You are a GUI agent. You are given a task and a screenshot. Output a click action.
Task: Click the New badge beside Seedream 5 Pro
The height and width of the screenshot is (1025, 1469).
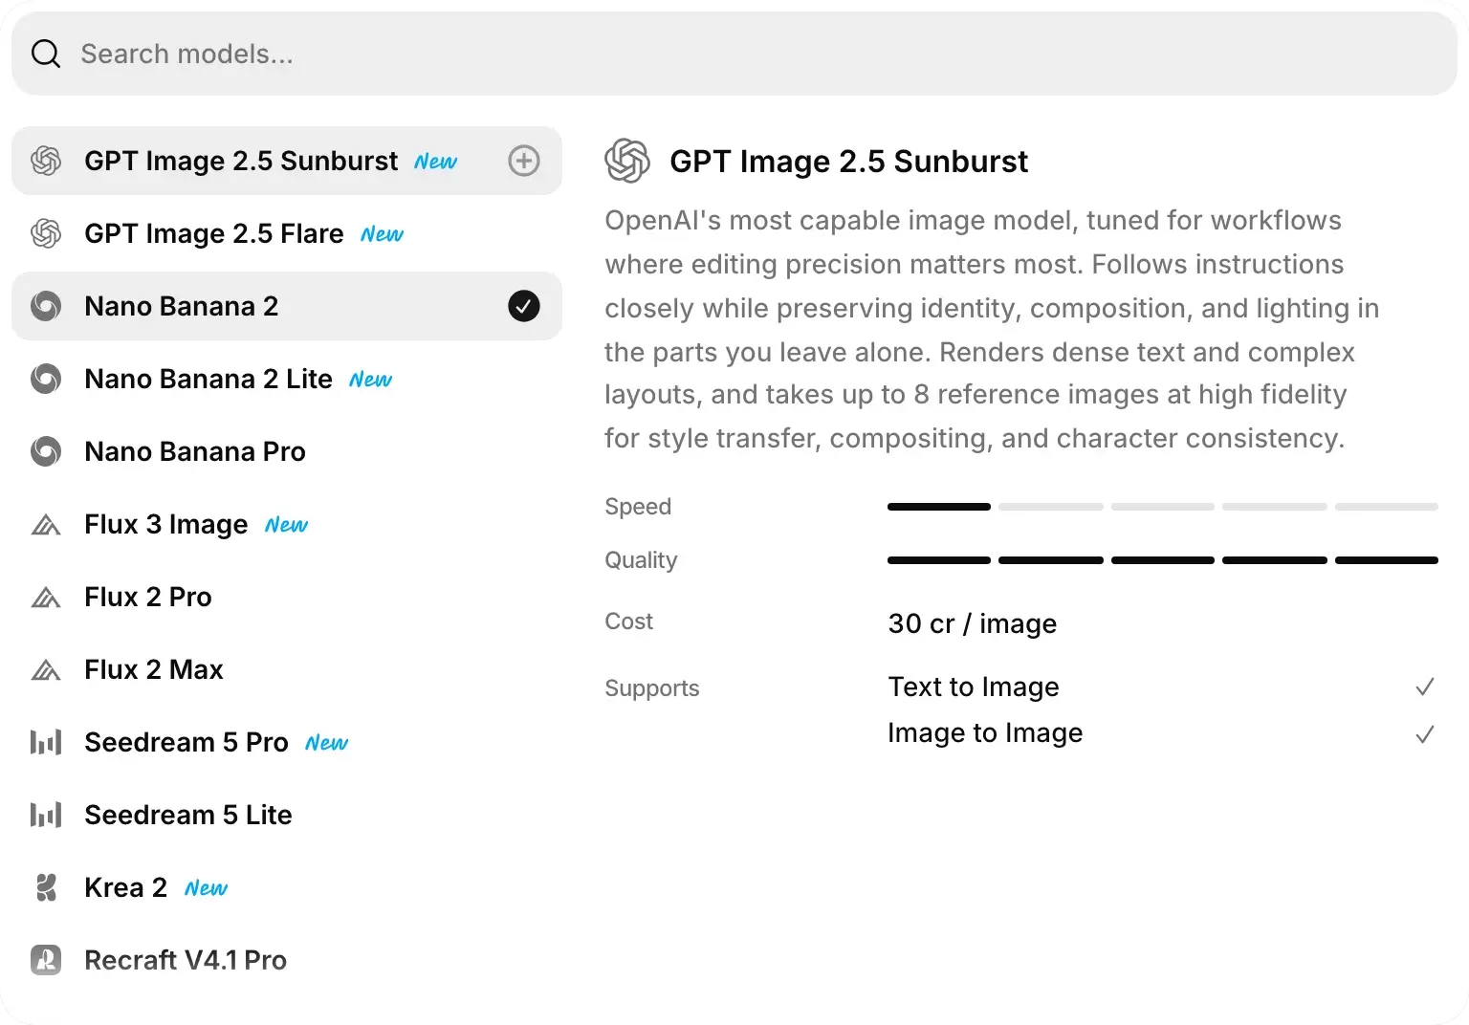tap(327, 743)
